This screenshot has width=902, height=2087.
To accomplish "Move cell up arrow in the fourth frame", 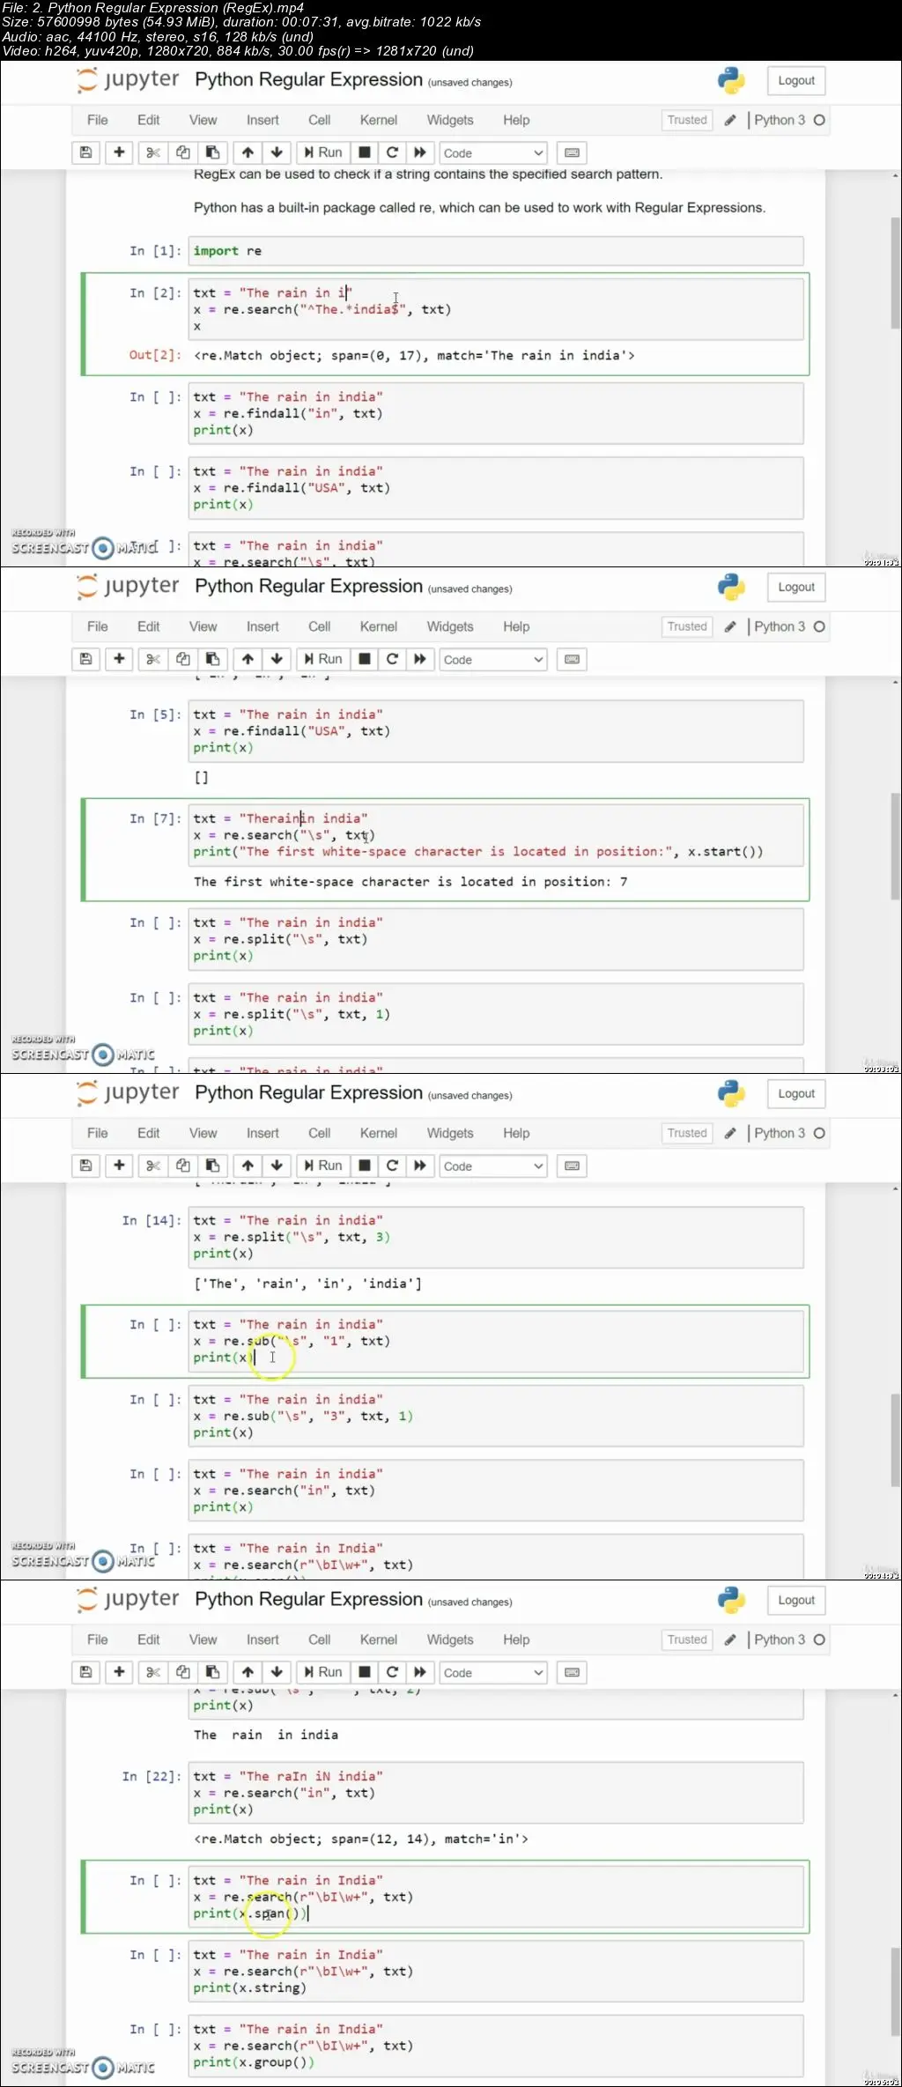I will [248, 1672].
